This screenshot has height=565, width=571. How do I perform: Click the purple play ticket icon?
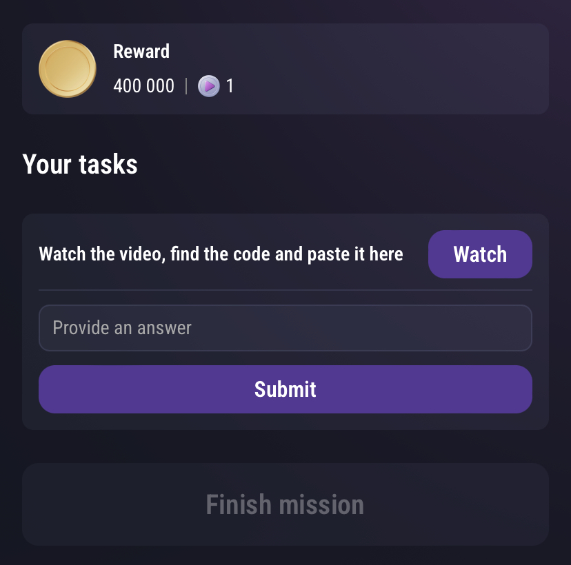(x=209, y=86)
